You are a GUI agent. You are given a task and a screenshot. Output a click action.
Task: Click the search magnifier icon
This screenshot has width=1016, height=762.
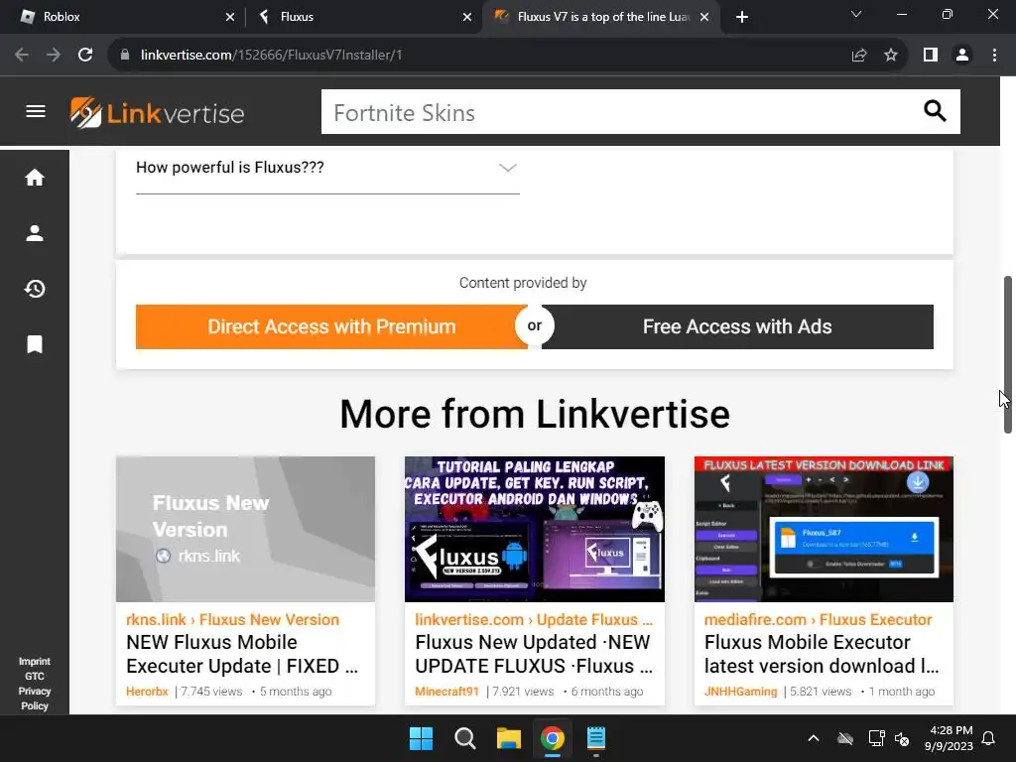pos(935,111)
